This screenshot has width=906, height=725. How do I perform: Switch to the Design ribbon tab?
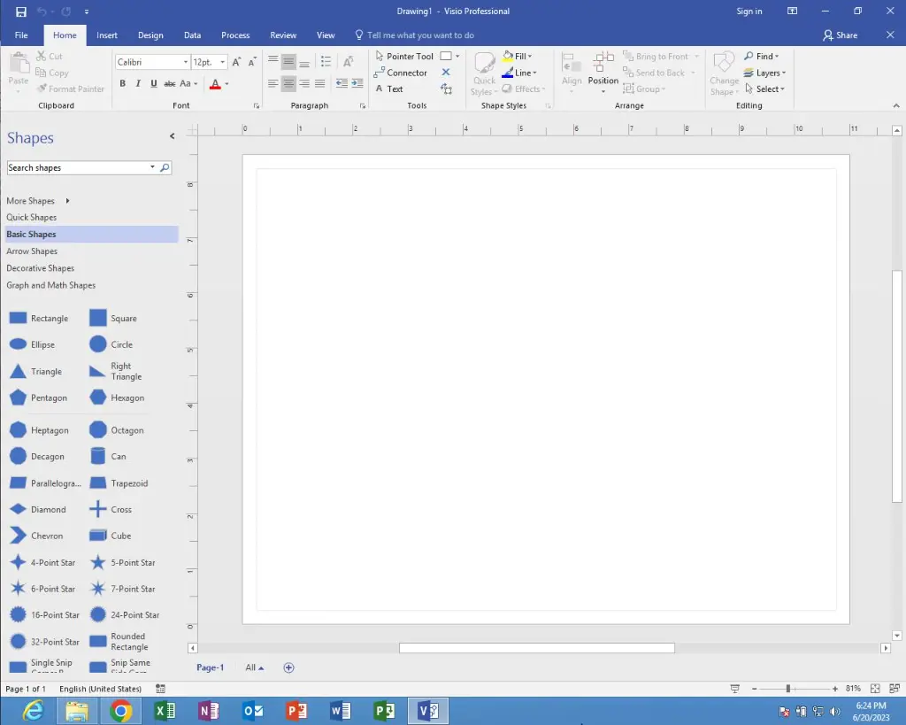[150, 35]
